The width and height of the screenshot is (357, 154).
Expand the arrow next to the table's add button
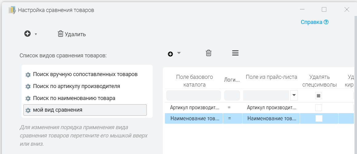[179, 53]
